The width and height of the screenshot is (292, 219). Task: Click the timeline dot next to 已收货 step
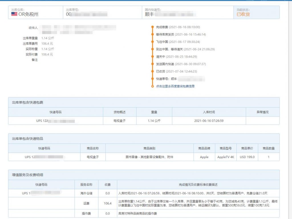(x=153, y=71)
